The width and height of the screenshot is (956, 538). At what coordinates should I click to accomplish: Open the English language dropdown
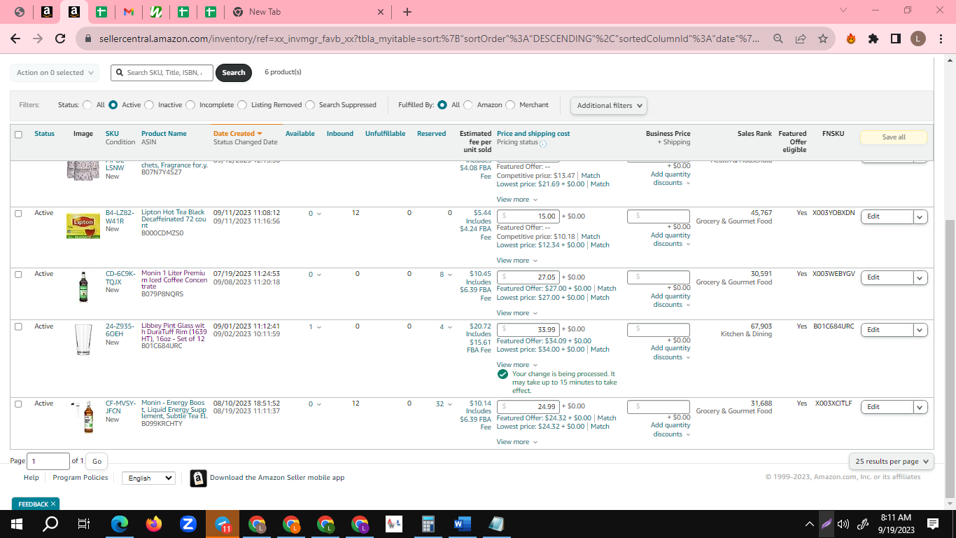coord(148,478)
